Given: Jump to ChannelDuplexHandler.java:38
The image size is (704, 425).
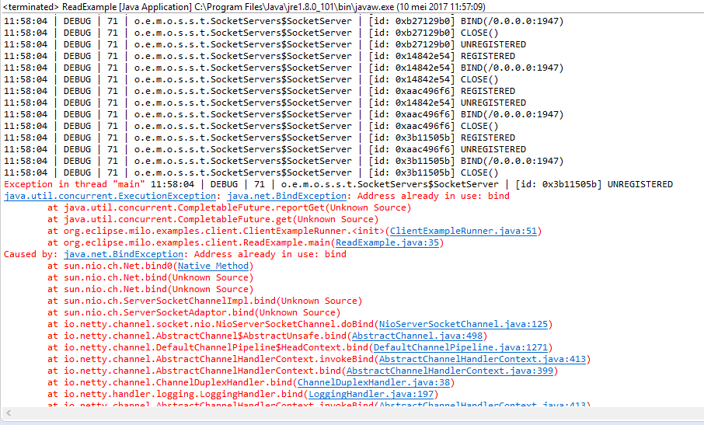Looking at the screenshot, I should 374,383.
